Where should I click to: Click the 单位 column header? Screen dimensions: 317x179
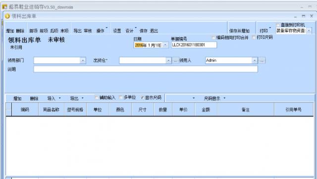point(98,110)
